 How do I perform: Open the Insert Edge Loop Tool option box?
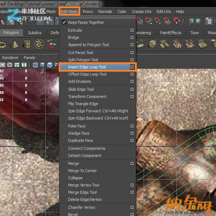pos(132,67)
